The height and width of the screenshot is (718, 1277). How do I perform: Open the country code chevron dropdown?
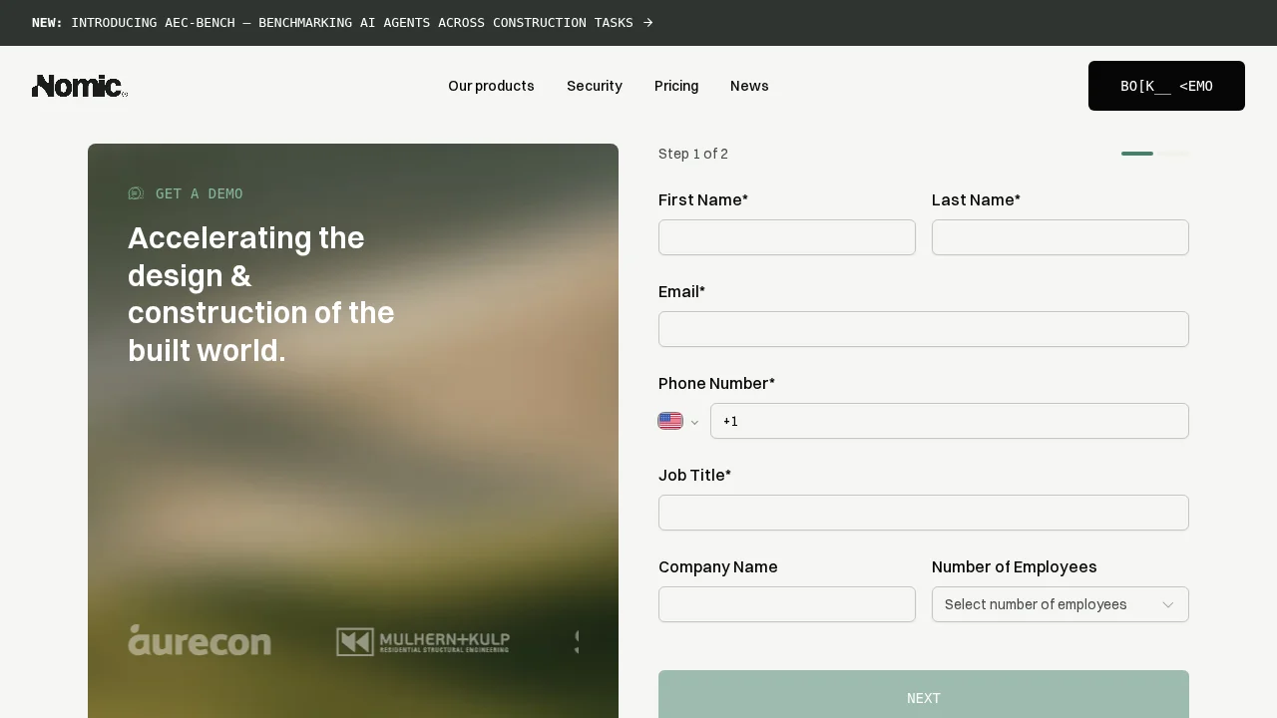pyautogui.click(x=694, y=423)
